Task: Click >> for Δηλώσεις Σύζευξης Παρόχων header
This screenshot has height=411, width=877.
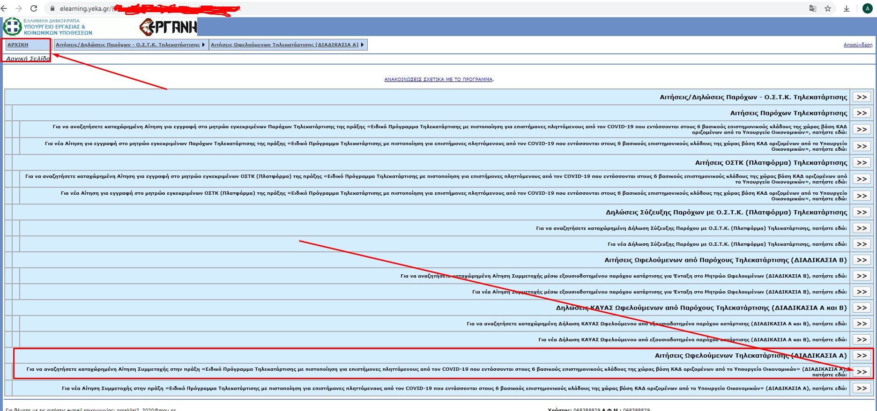Action: pos(862,212)
